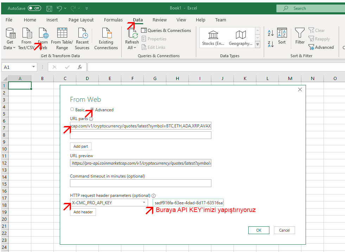Open Customize Quick Access Toolbar dropdown
This screenshot has width=345, height=252.
pos(87,8)
